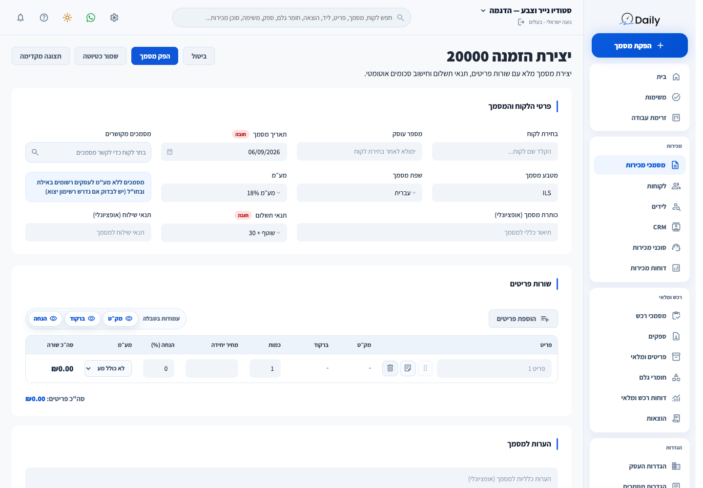Open the help question mark icon

coord(44,18)
